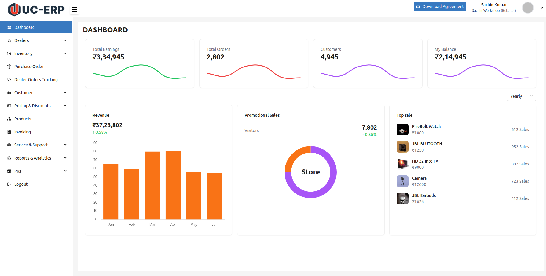Click the Pricing & Discounts icon
Viewport: 546px width, 276px height.
(x=9, y=106)
